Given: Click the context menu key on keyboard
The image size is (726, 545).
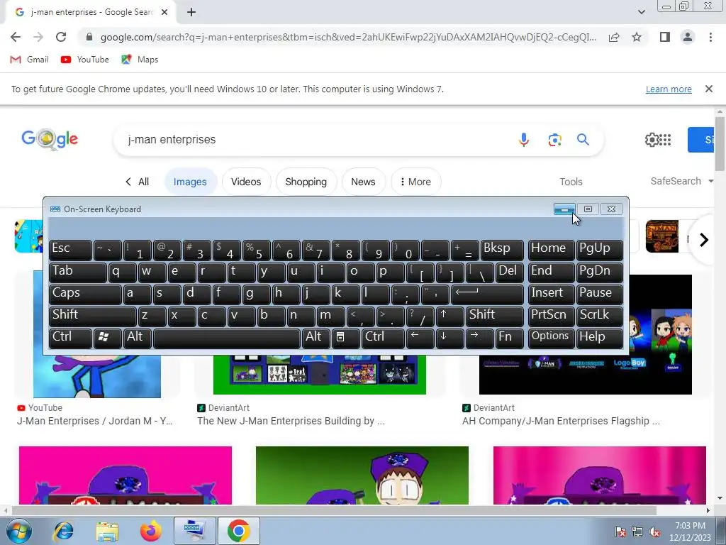Looking at the screenshot, I should coord(345,338).
